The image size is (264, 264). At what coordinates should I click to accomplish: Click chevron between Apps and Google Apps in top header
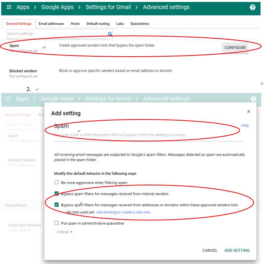click(x=35, y=7)
